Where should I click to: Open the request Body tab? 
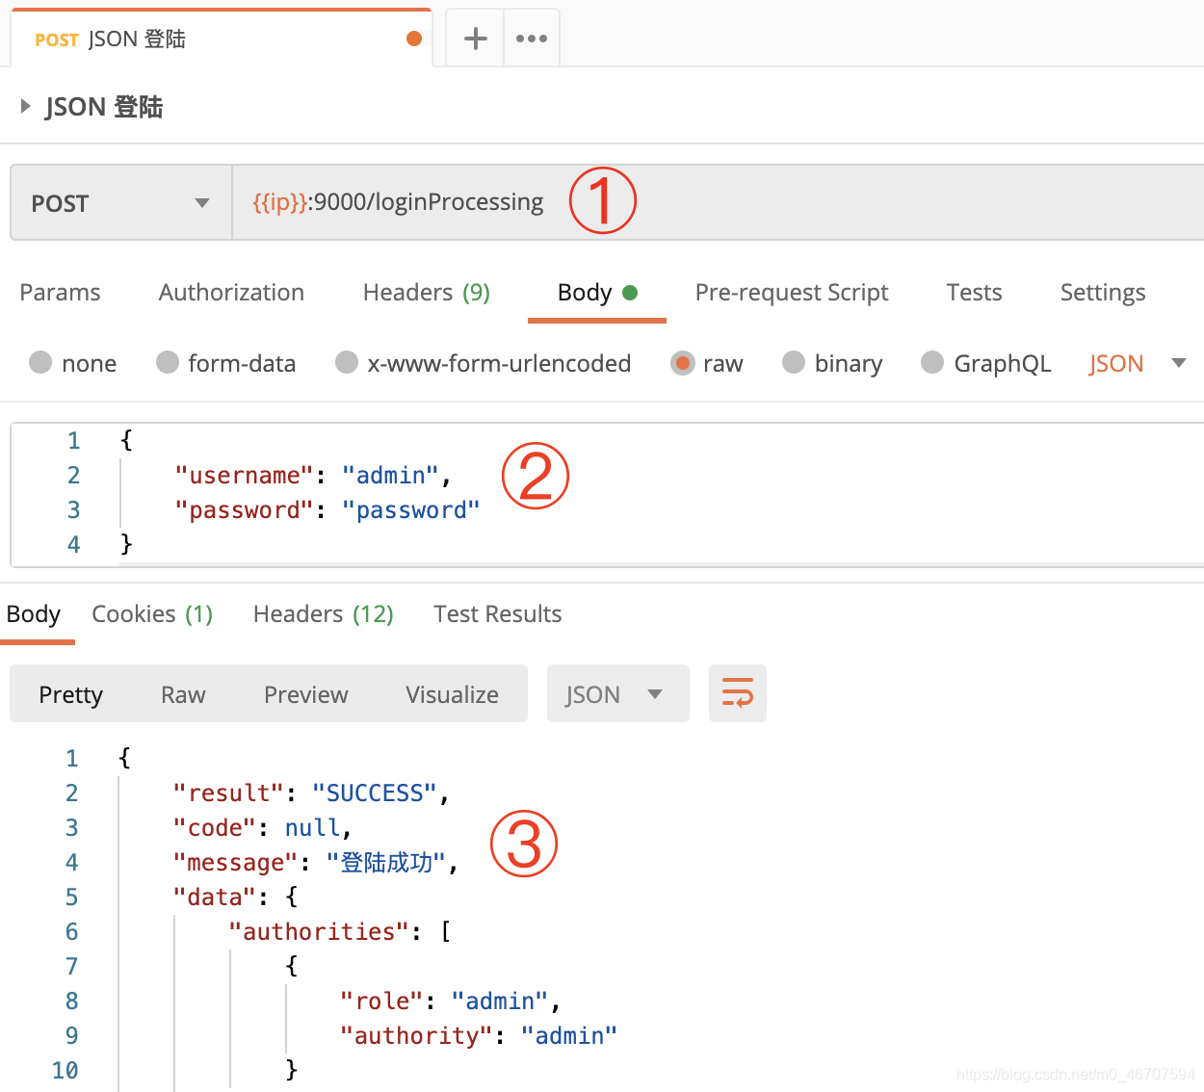597,293
